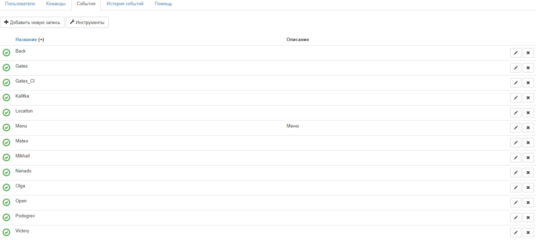Screen dimensions: 536x240
Task: Delete the Mikhail event
Action: pos(528,158)
